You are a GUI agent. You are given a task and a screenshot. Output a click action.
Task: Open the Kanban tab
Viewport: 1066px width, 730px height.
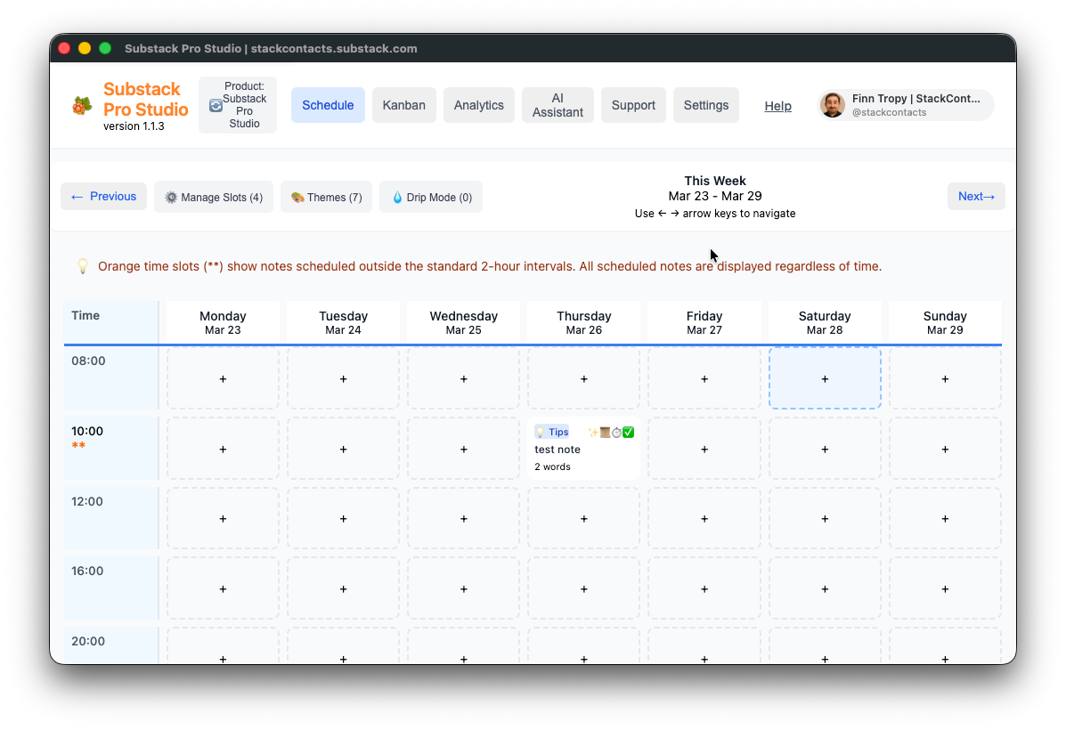coord(403,105)
